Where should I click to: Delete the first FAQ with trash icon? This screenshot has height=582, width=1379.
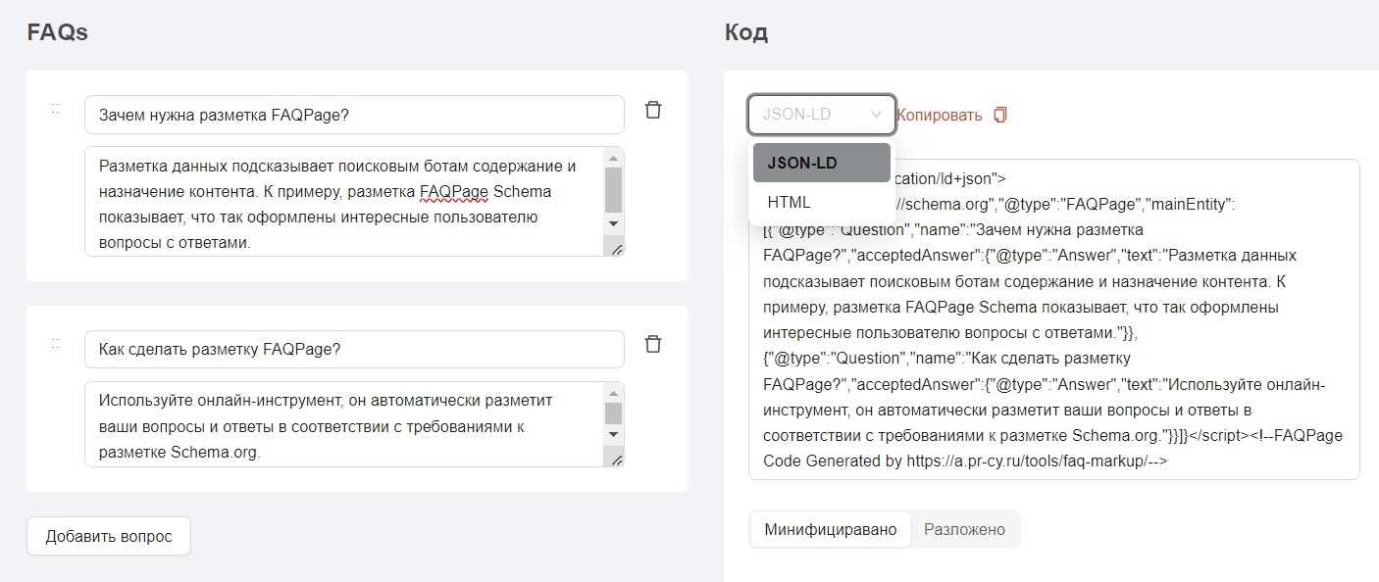pos(653,110)
